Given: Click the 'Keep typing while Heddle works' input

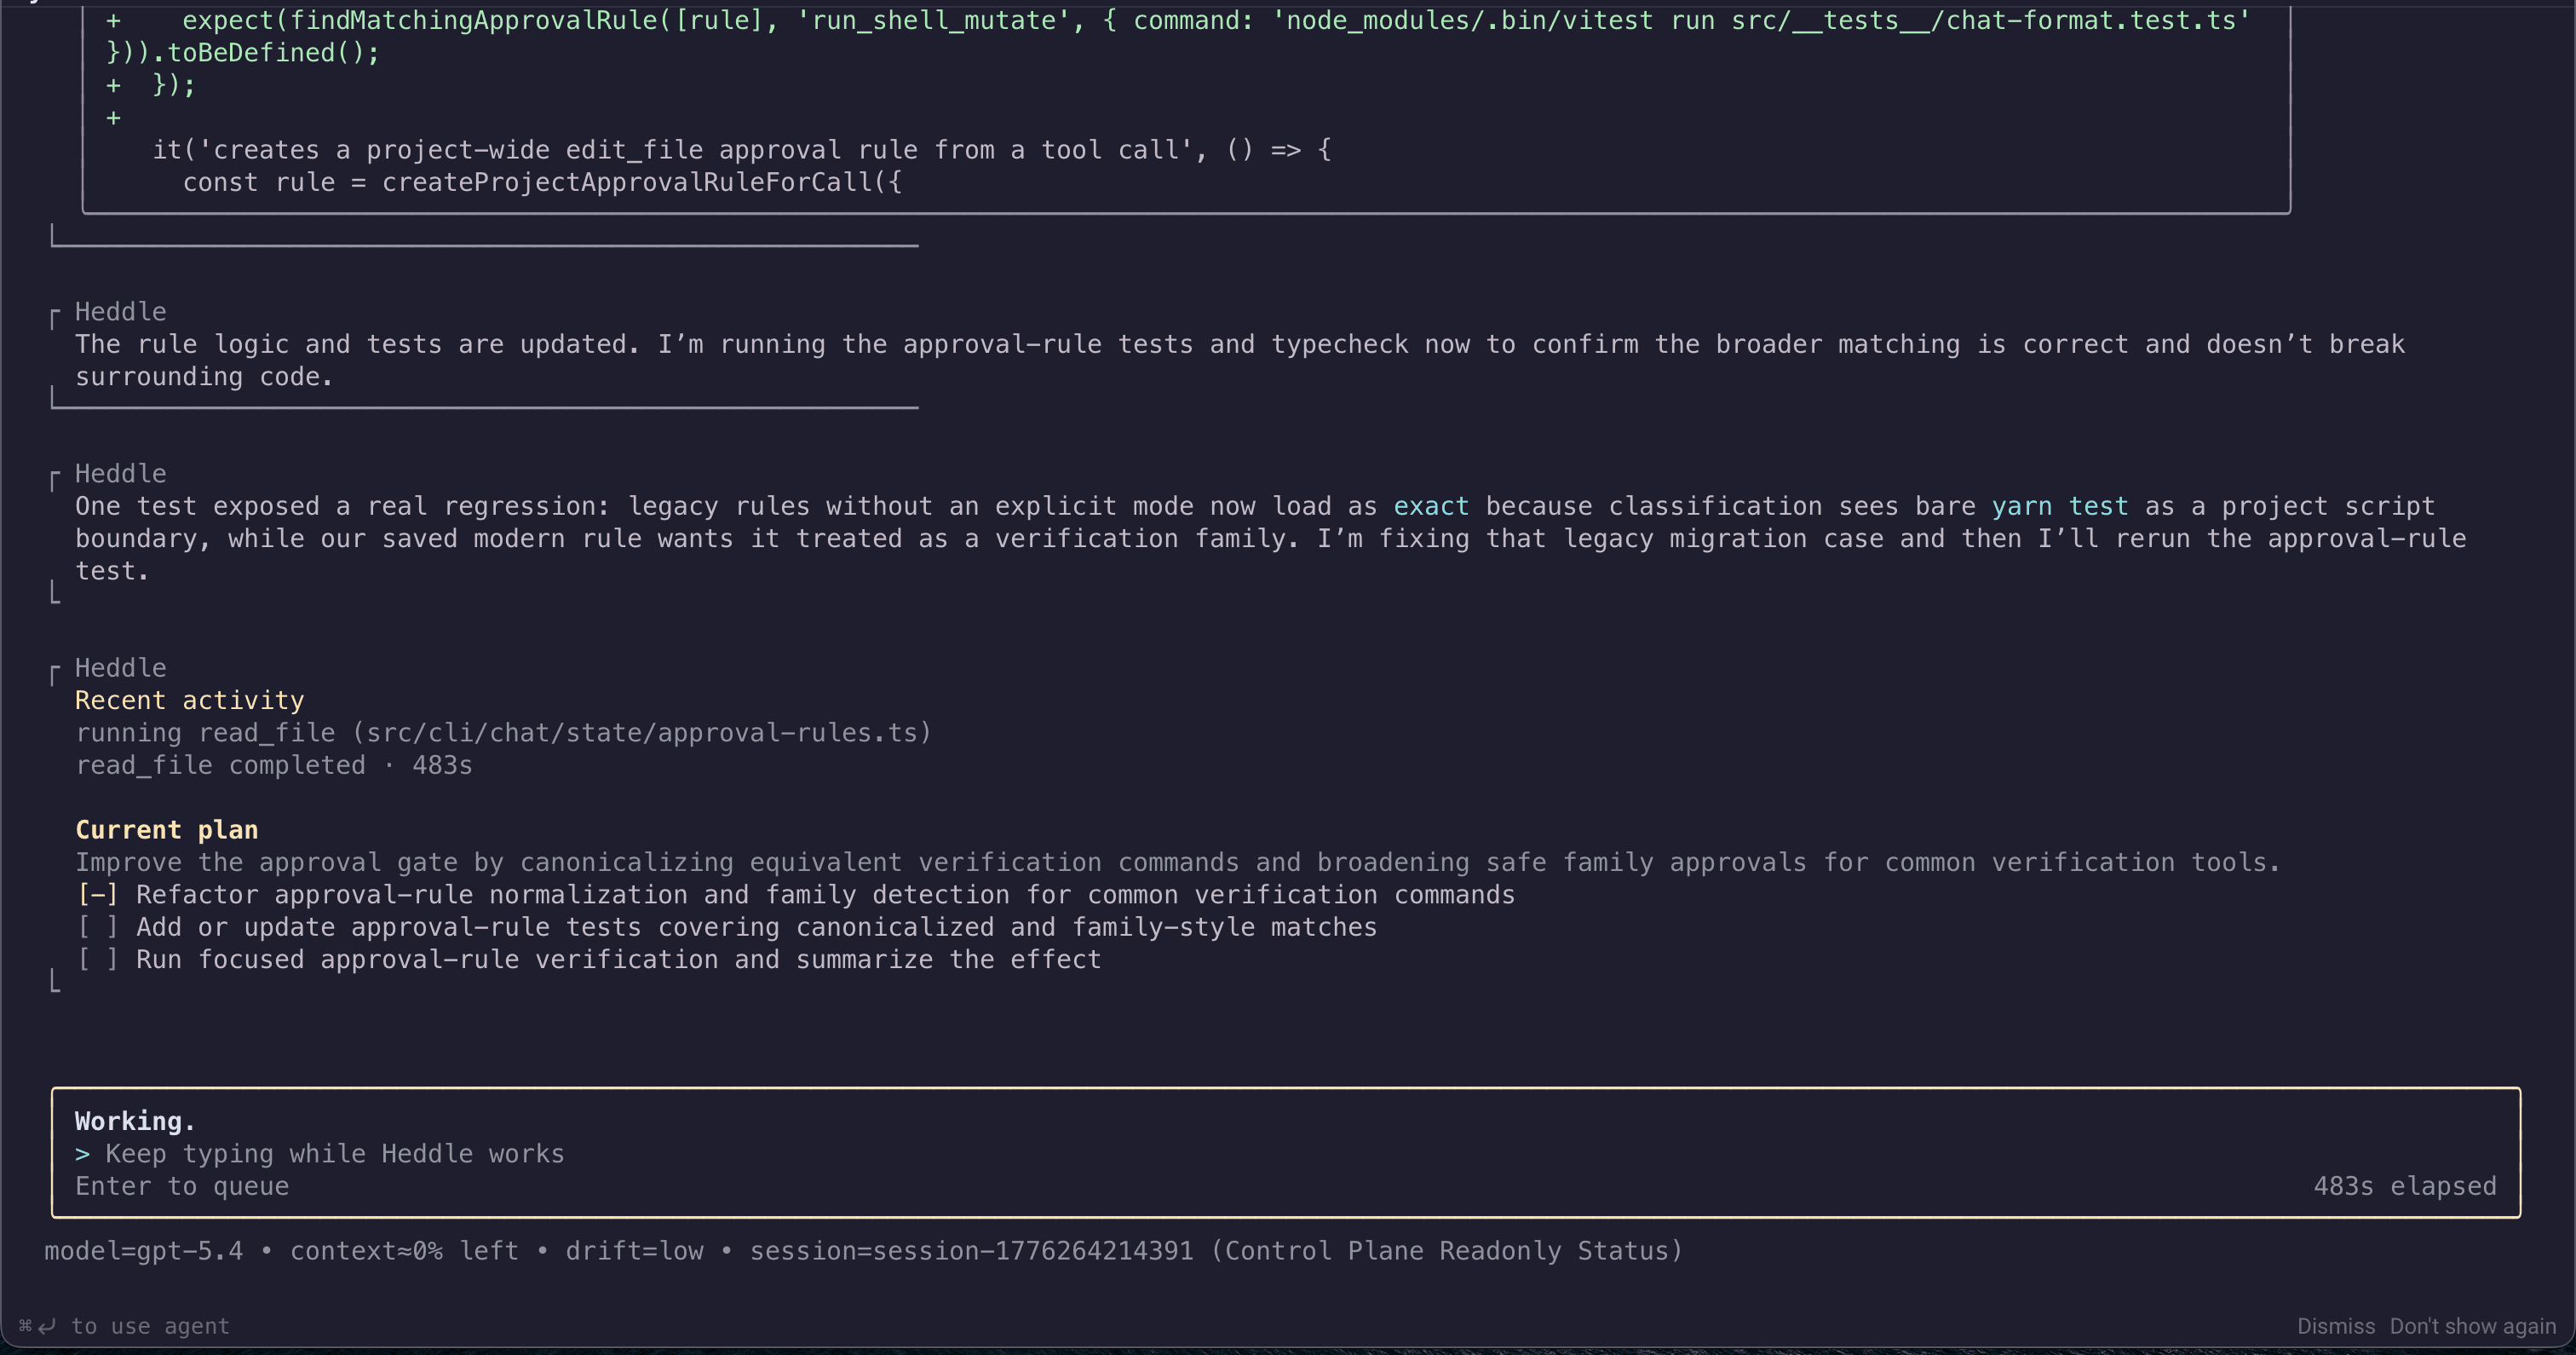Looking at the screenshot, I should coord(334,1154).
